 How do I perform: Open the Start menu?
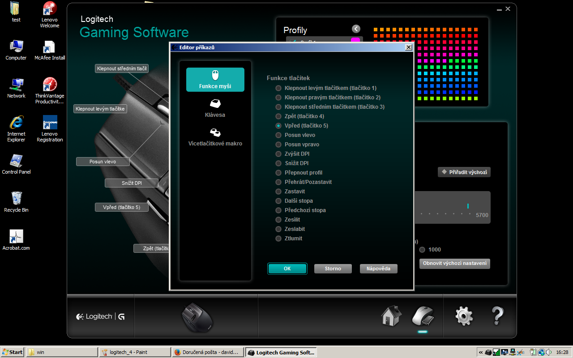[x=13, y=352]
